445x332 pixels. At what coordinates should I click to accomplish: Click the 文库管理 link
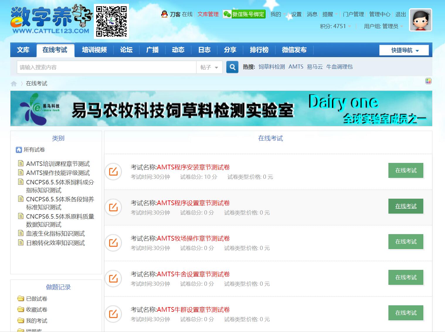(x=208, y=14)
